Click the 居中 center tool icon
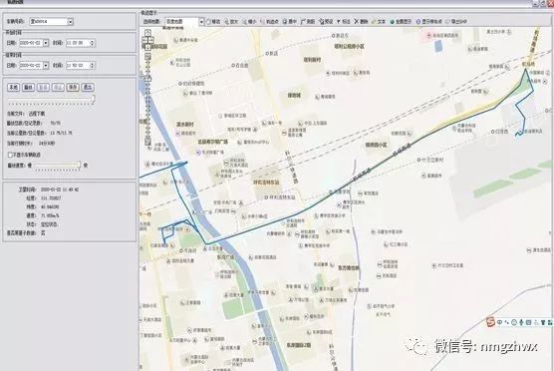This screenshot has width=554, height=371. tap(285, 22)
